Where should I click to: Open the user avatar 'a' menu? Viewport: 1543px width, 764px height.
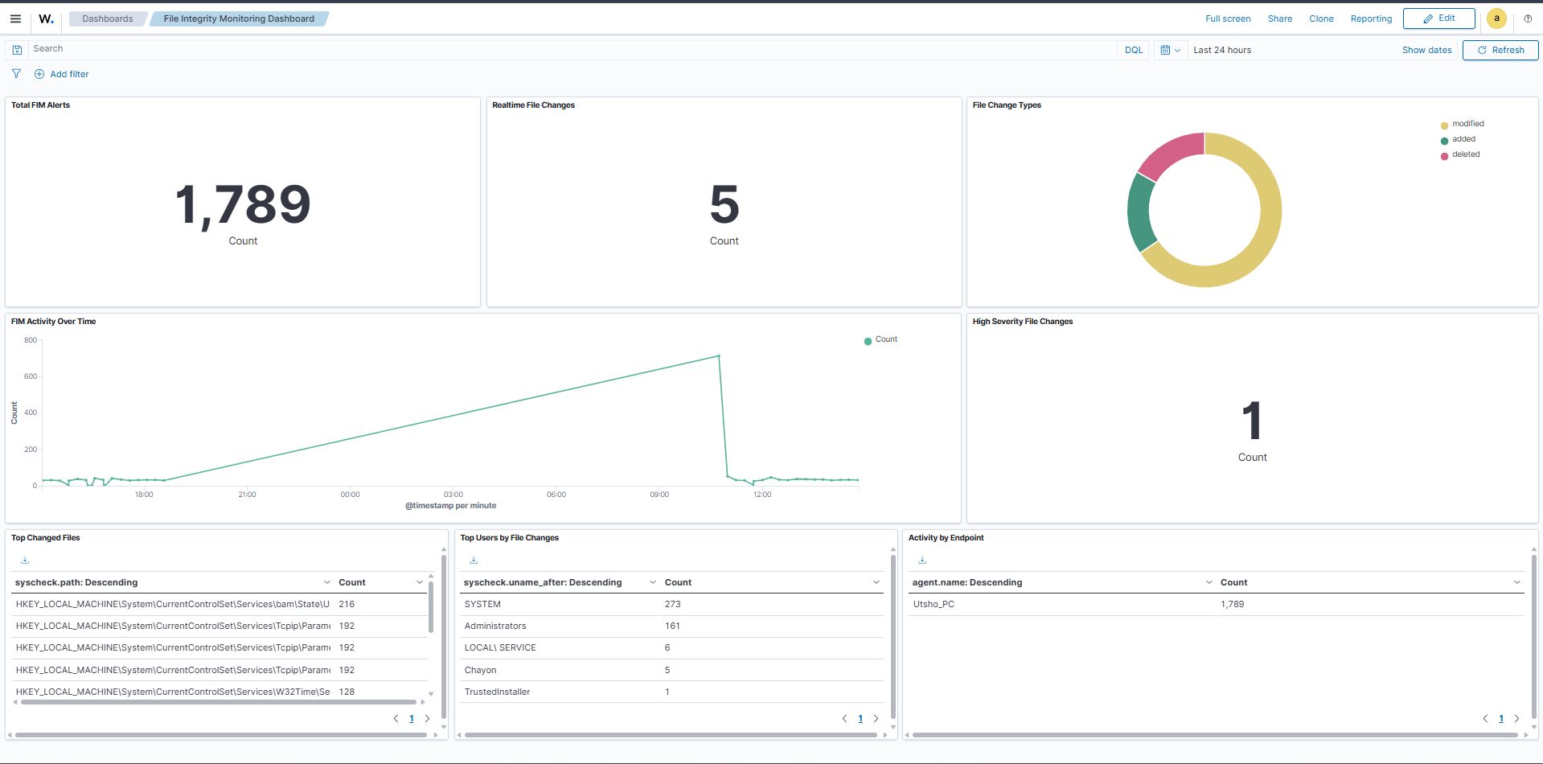[x=1496, y=18]
